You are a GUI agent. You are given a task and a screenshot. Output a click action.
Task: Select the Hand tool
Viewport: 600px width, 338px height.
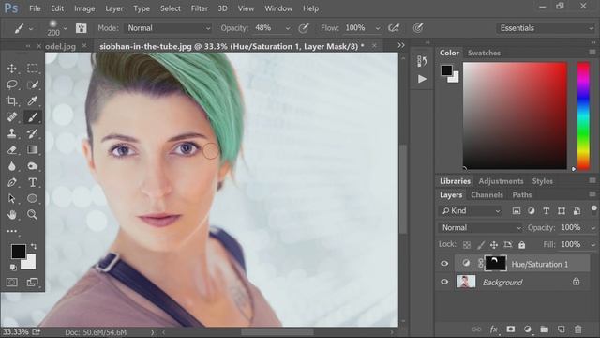(x=12, y=215)
